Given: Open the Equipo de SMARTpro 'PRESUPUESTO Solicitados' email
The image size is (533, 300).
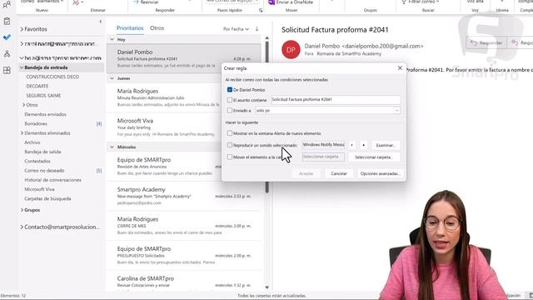Looking at the screenshot, I should click(184, 256).
